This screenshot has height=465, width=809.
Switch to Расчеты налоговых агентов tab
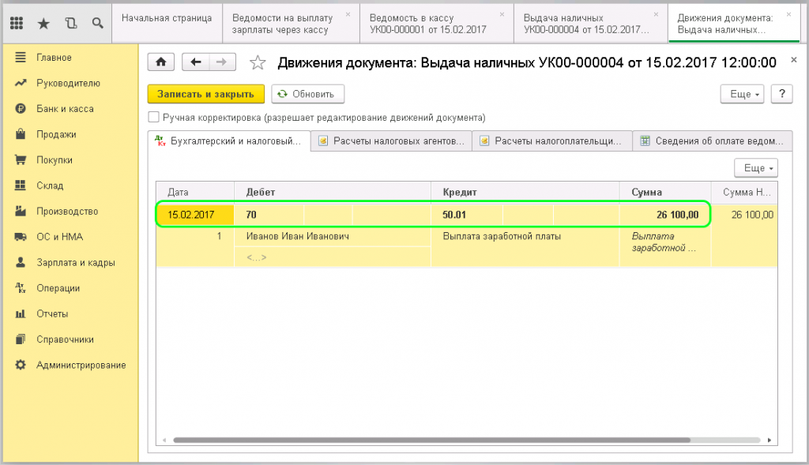coord(391,141)
